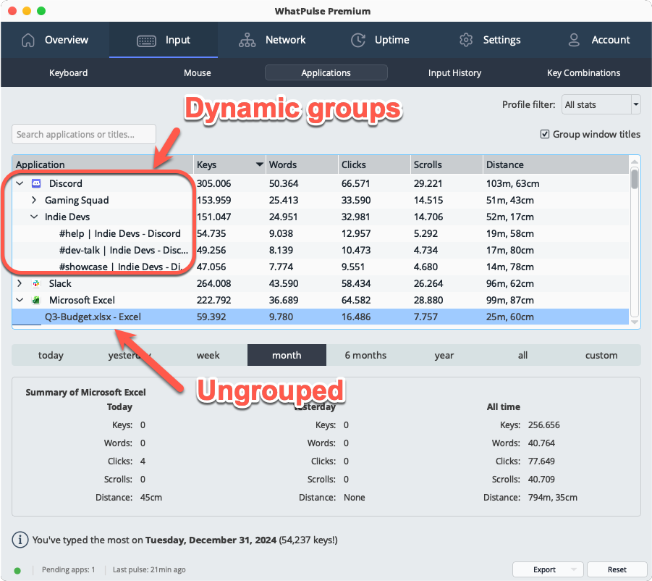Switch to the Mouse sub-tab
Screen dimensions: 652x581
coord(197,73)
